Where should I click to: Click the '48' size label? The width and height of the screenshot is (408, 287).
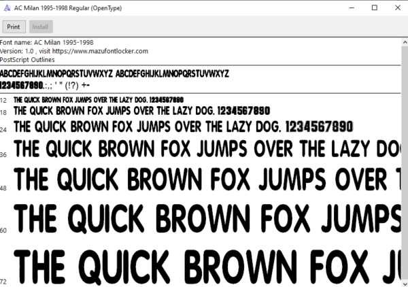click(x=3, y=188)
